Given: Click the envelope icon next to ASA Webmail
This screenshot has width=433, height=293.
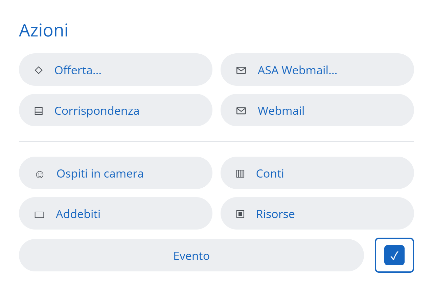Looking at the screenshot, I should (x=241, y=70).
